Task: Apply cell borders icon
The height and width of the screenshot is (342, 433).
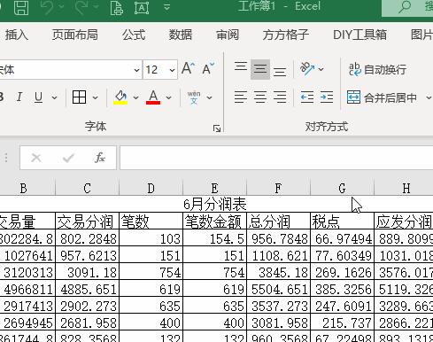Action: coord(79,97)
